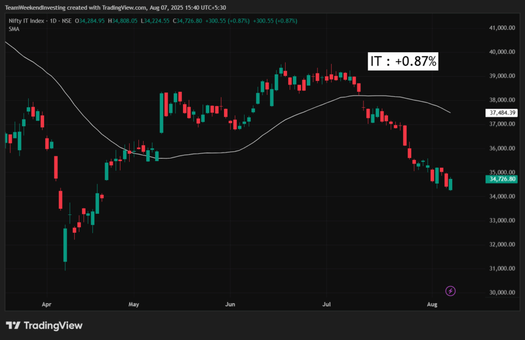
Task: Click the TeamWeekendInvesting attribution header text
Action: tap(115, 7)
